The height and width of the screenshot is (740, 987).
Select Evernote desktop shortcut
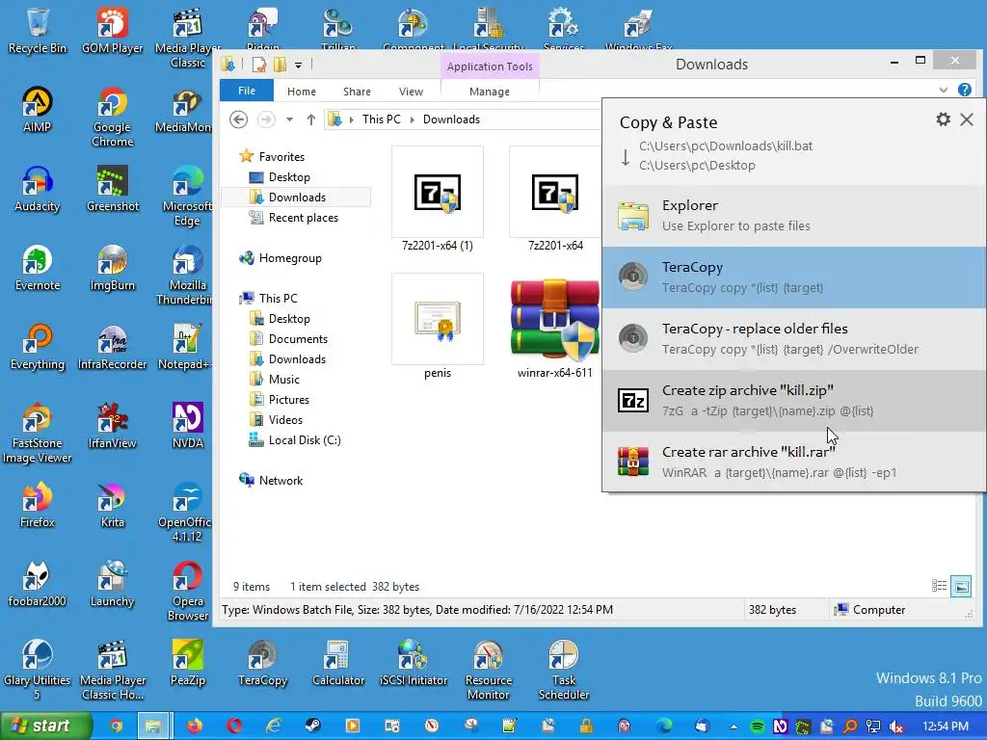[x=38, y=268]
